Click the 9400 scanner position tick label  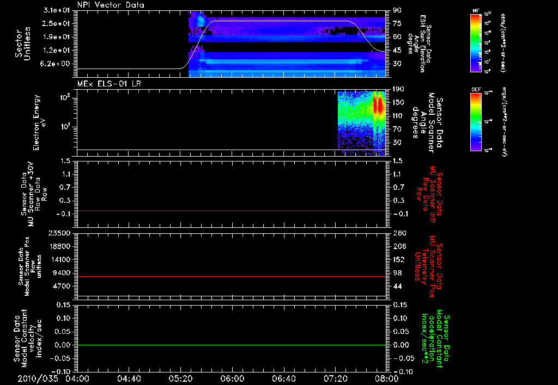click(x=62, y=273)
